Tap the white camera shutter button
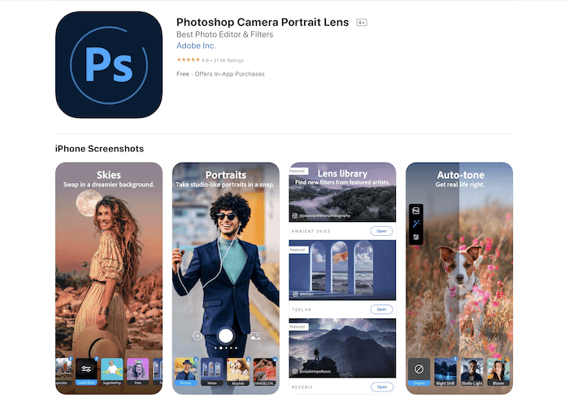This screenshot has width=569, height=401. pos(226,334)
